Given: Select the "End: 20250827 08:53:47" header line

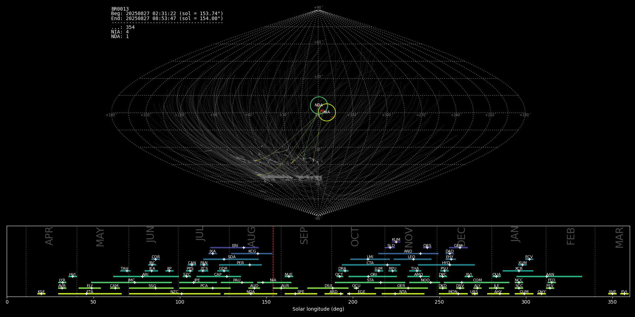Looking at the screenshot, I should (x=167, y=18).
